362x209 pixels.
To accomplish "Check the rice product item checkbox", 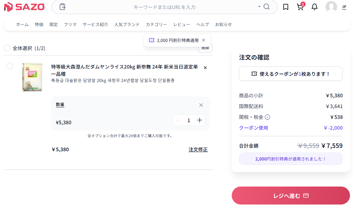I will pos(10,66).
